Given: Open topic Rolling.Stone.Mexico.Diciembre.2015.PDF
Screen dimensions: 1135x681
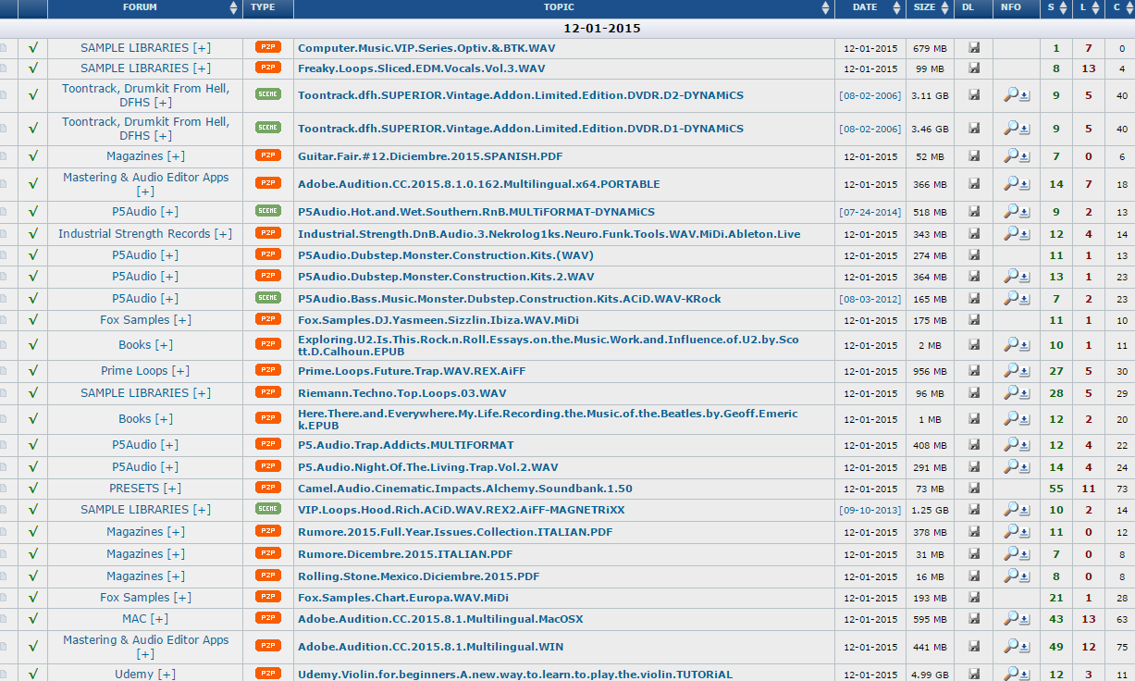Looking at the screenshot, I should [x=418, y=576].
